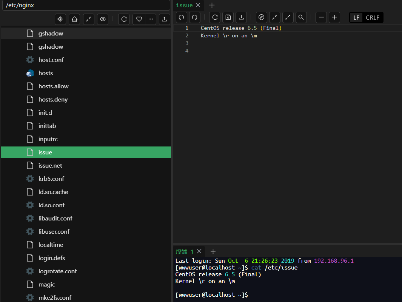Screen dimensions: 402x302
Task: Select hosts.allow file
Action: pos(86,86)
